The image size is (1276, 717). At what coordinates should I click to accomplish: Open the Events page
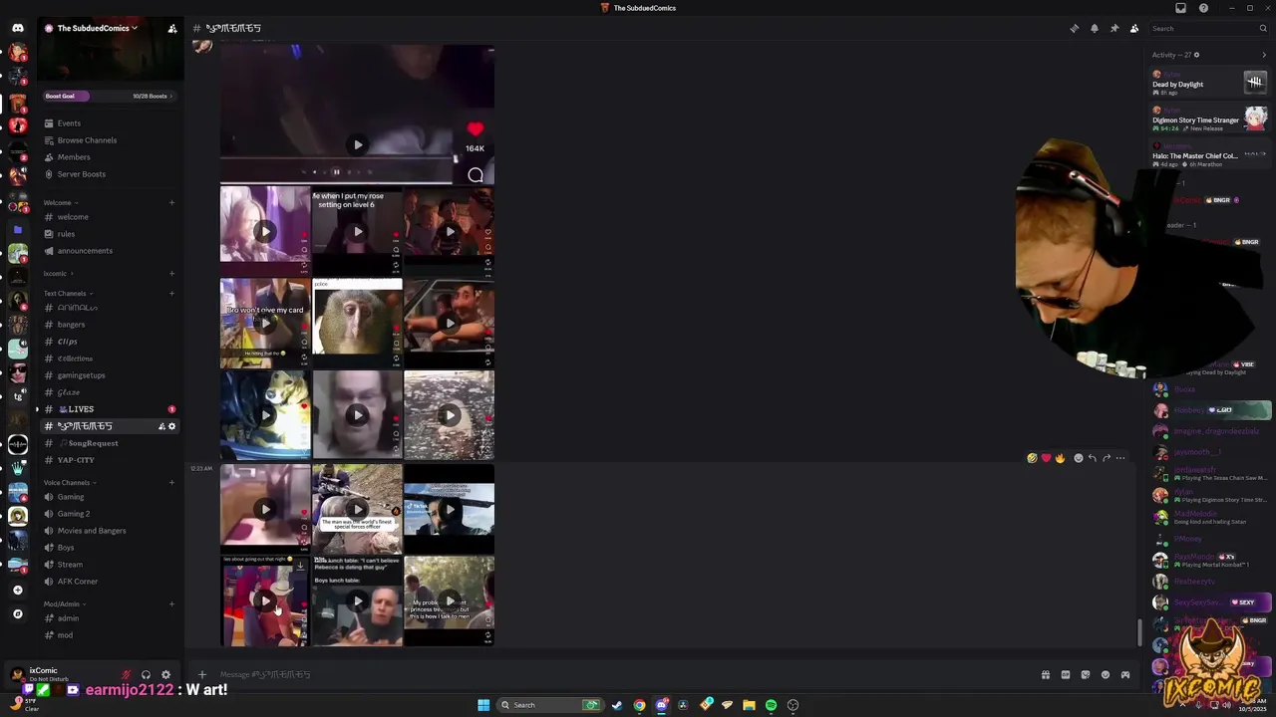tap(110, 123)
